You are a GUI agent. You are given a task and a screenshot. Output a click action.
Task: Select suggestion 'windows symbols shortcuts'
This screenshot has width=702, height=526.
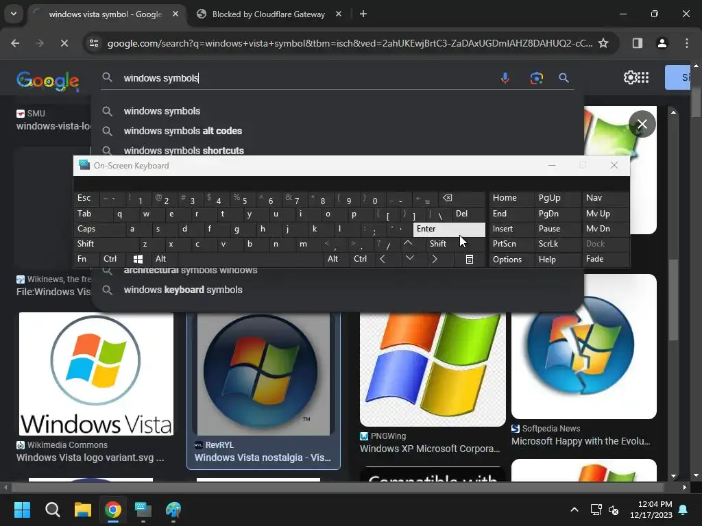[338, 150]
